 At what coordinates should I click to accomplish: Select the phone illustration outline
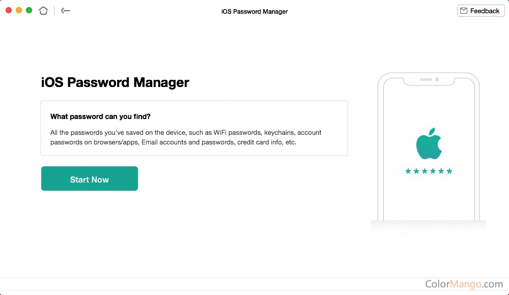[429, 146]
